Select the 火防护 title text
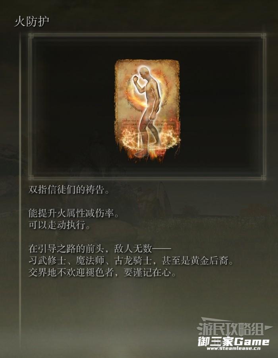This screenshot has height=358, width=278. (x=32, y=22)
